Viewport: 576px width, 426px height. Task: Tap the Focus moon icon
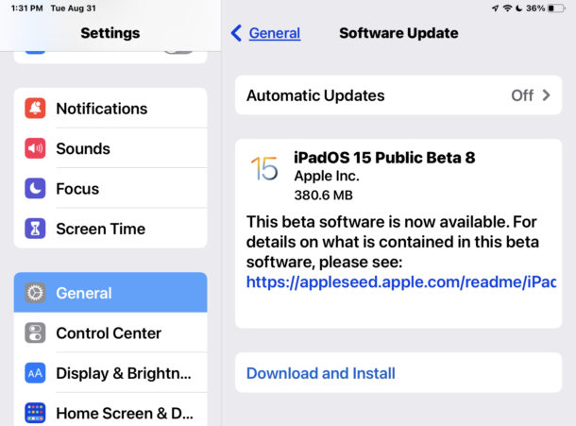(35, 188)
